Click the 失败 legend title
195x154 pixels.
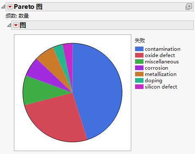[140, 40]
